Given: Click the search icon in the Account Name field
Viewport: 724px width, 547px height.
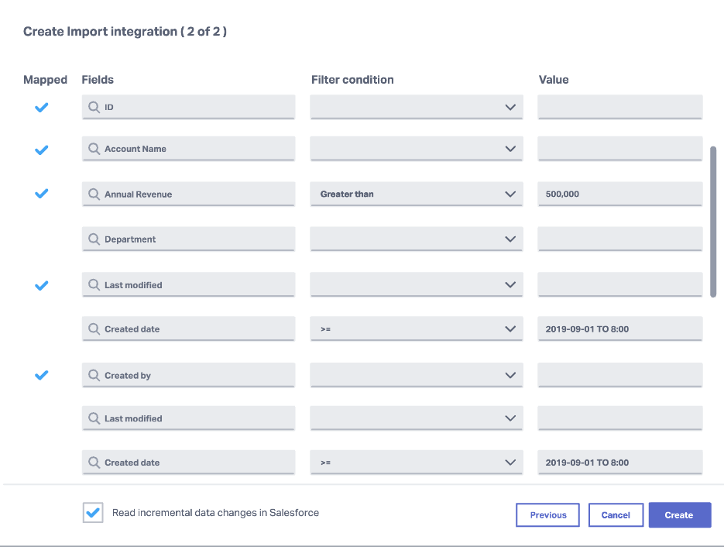Looking at the screenshot, I should coord(94,150).
